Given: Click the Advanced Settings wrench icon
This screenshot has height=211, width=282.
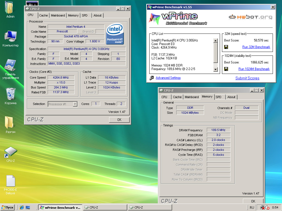Looking at the screenshot, I should coord(151,78).
